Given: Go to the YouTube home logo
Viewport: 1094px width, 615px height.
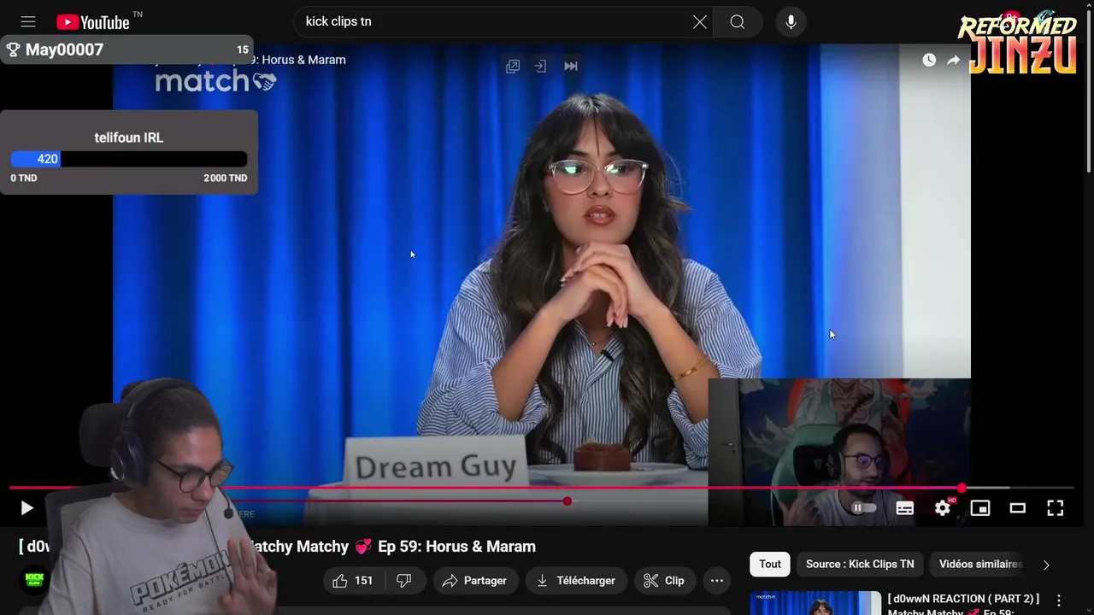Looking at the screenshot, I should pos(93,22).
